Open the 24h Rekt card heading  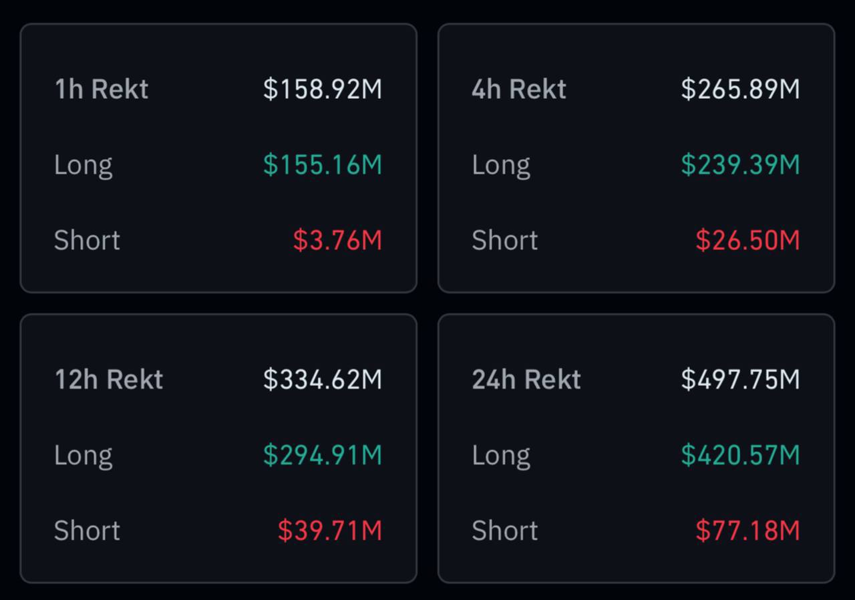pyautogui.click(x=526, y=380)
